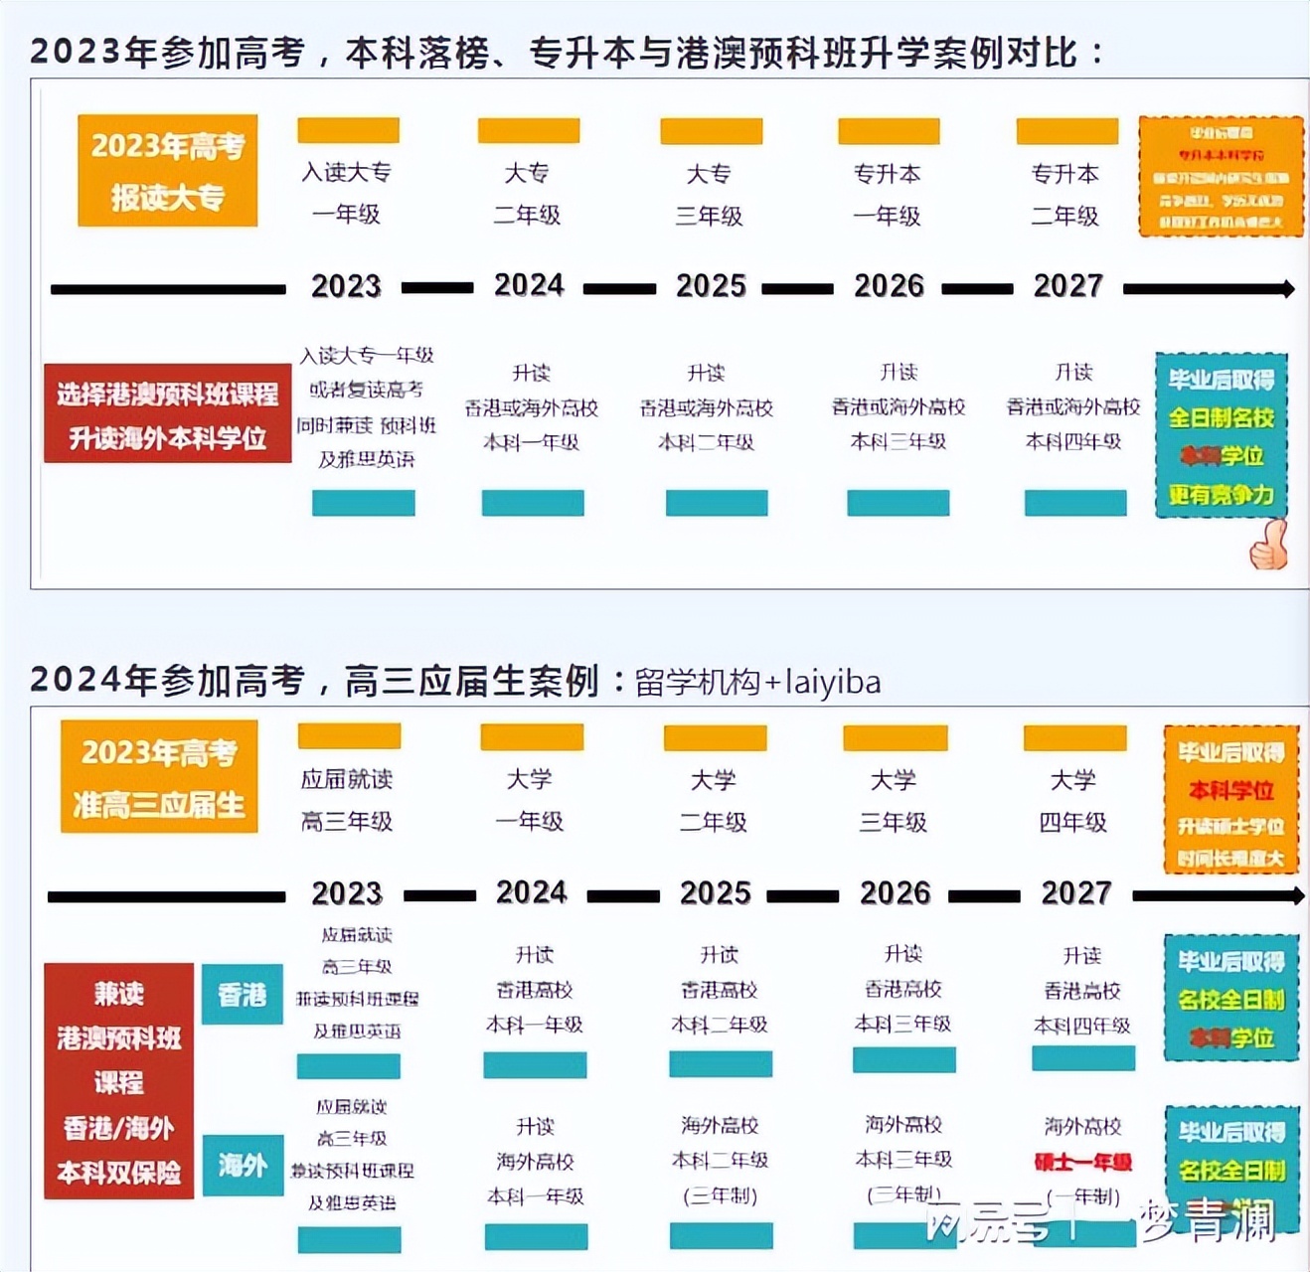Click 香港或海外高校 本科三年级
Screen dimensions: 1310x1272
[x=899, y=423]
